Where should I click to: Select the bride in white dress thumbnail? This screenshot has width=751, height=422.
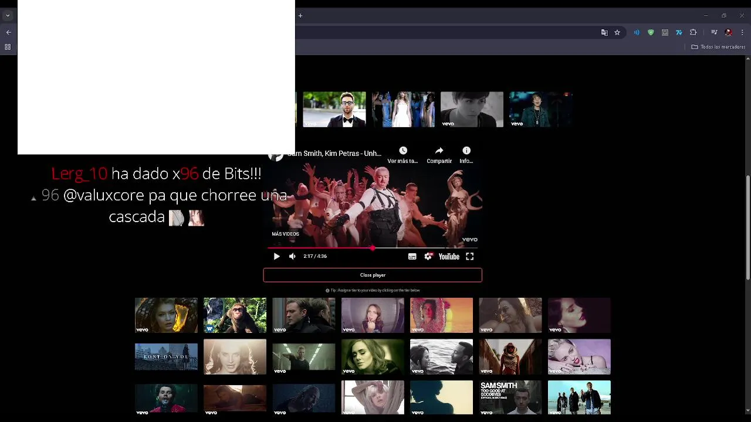pos(403,110)
